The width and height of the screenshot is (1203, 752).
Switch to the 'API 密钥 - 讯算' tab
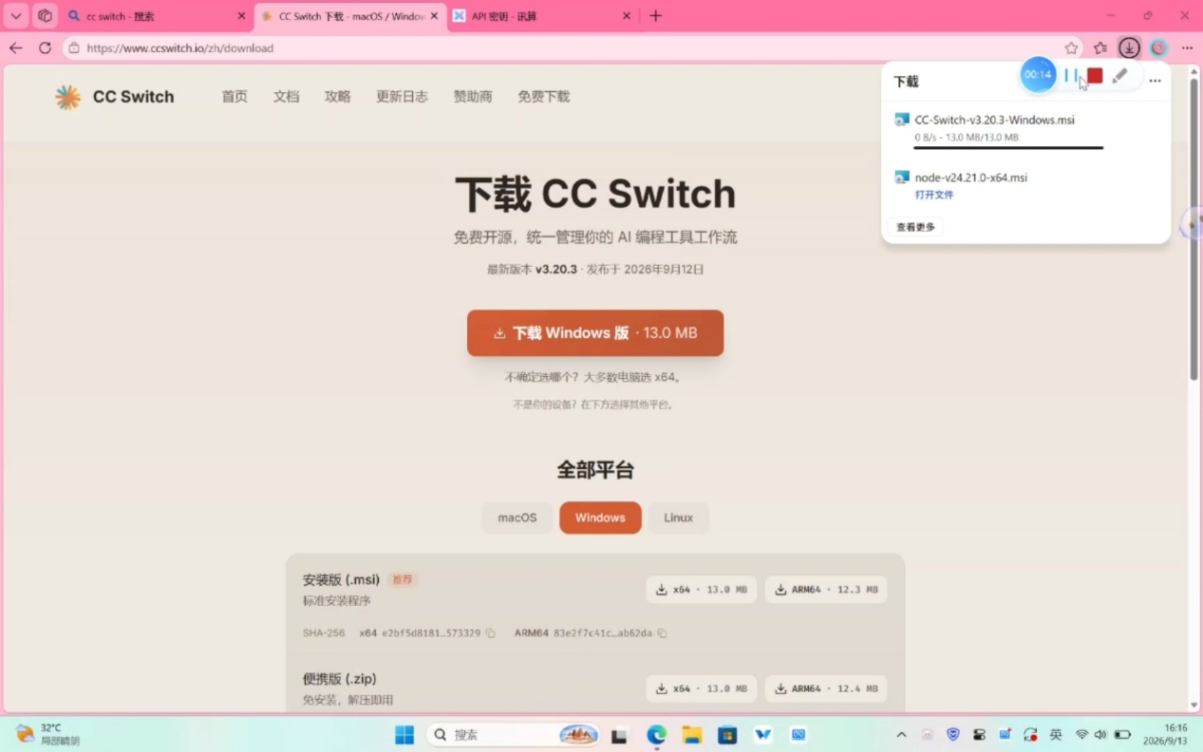pyautogui.click(x=541, y=16)
